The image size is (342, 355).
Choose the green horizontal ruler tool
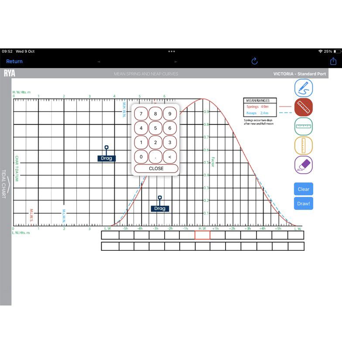coord(303,126)
